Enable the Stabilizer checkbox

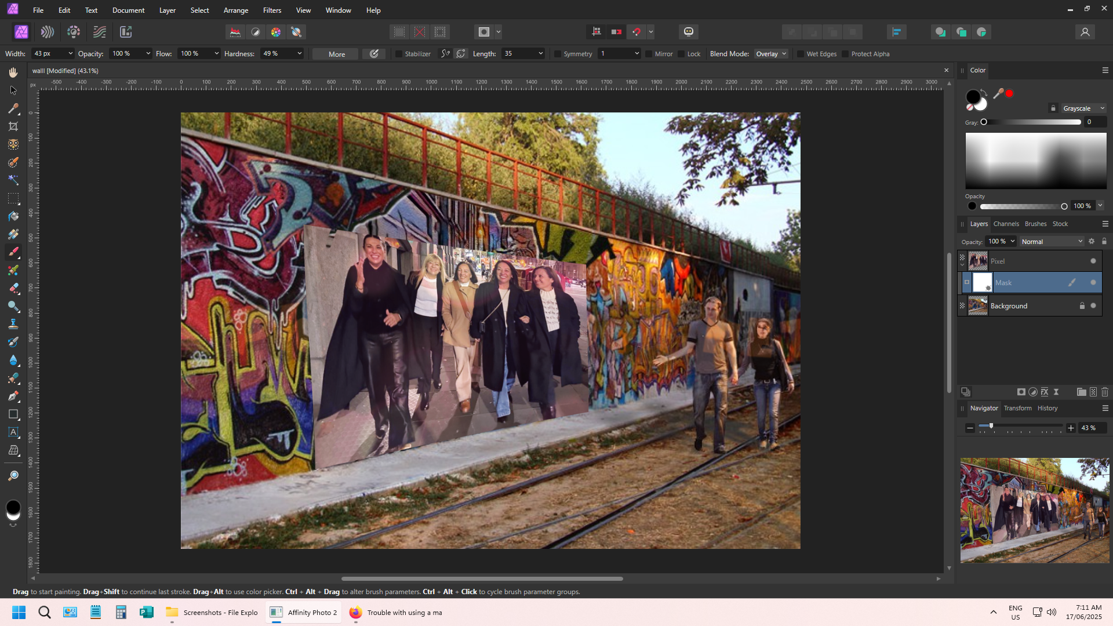[399, 54]
